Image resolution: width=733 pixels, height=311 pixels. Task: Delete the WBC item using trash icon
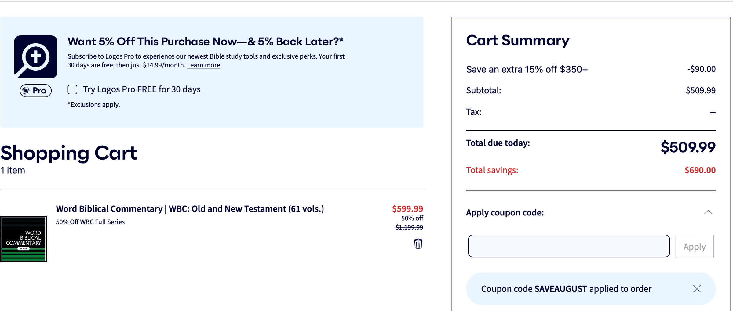click(x=418, y=244)
